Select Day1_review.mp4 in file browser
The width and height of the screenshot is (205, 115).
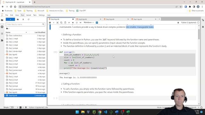pos(25,51)
